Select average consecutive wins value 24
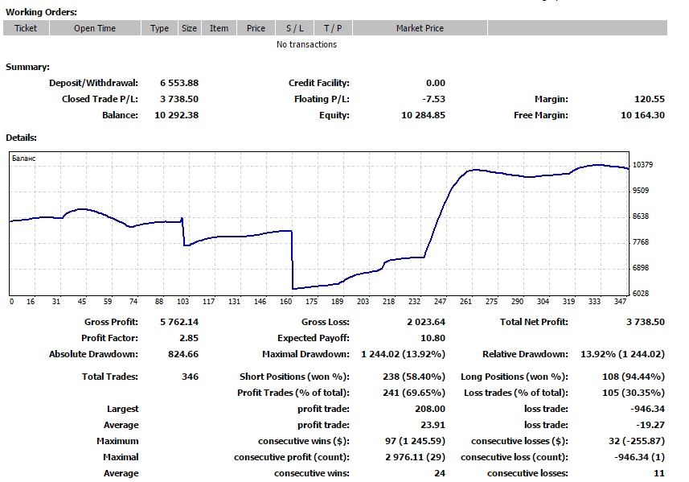689x482 pixels. tap(440, 473)
